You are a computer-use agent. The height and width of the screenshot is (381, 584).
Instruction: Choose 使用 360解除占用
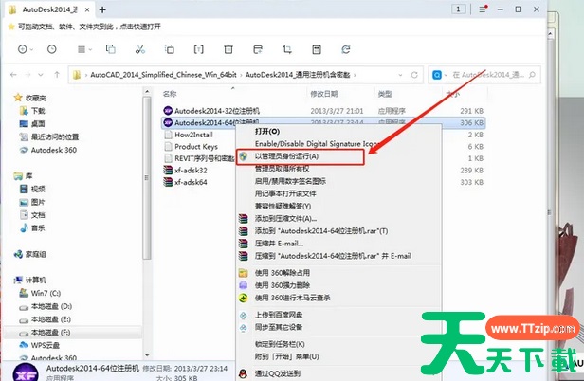pos(283,273)
